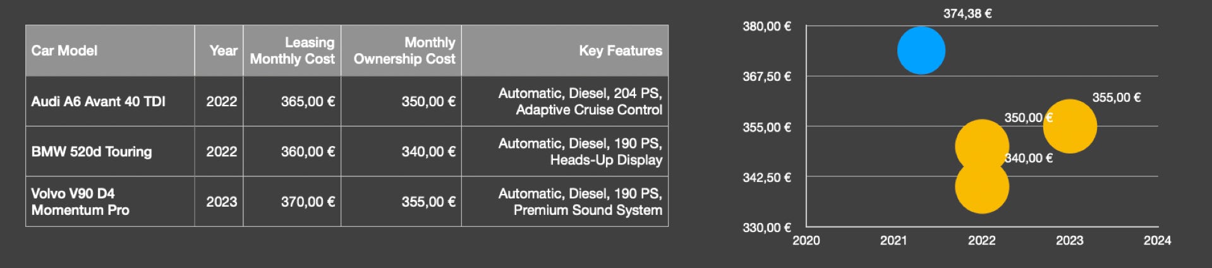Click the 374,38 € data label
Viewport: 1212px width, 268px height.
[967, 14]
